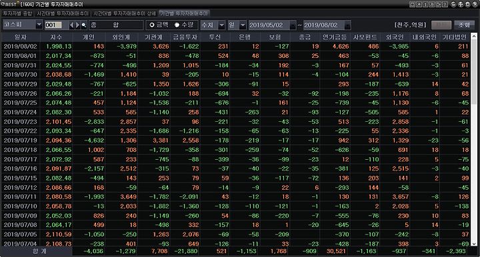
Task: Select the 금액 radio button
Action: pyautogui.click(x=151, y=25)
